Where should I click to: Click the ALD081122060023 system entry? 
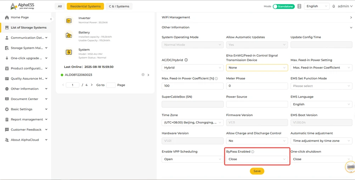[x=78, y=75]
